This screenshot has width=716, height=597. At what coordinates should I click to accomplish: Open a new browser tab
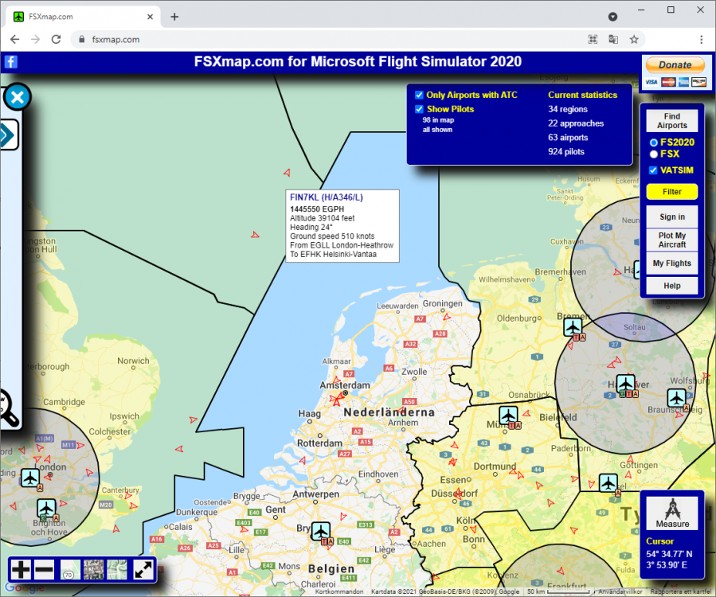(x=174, y=15)
